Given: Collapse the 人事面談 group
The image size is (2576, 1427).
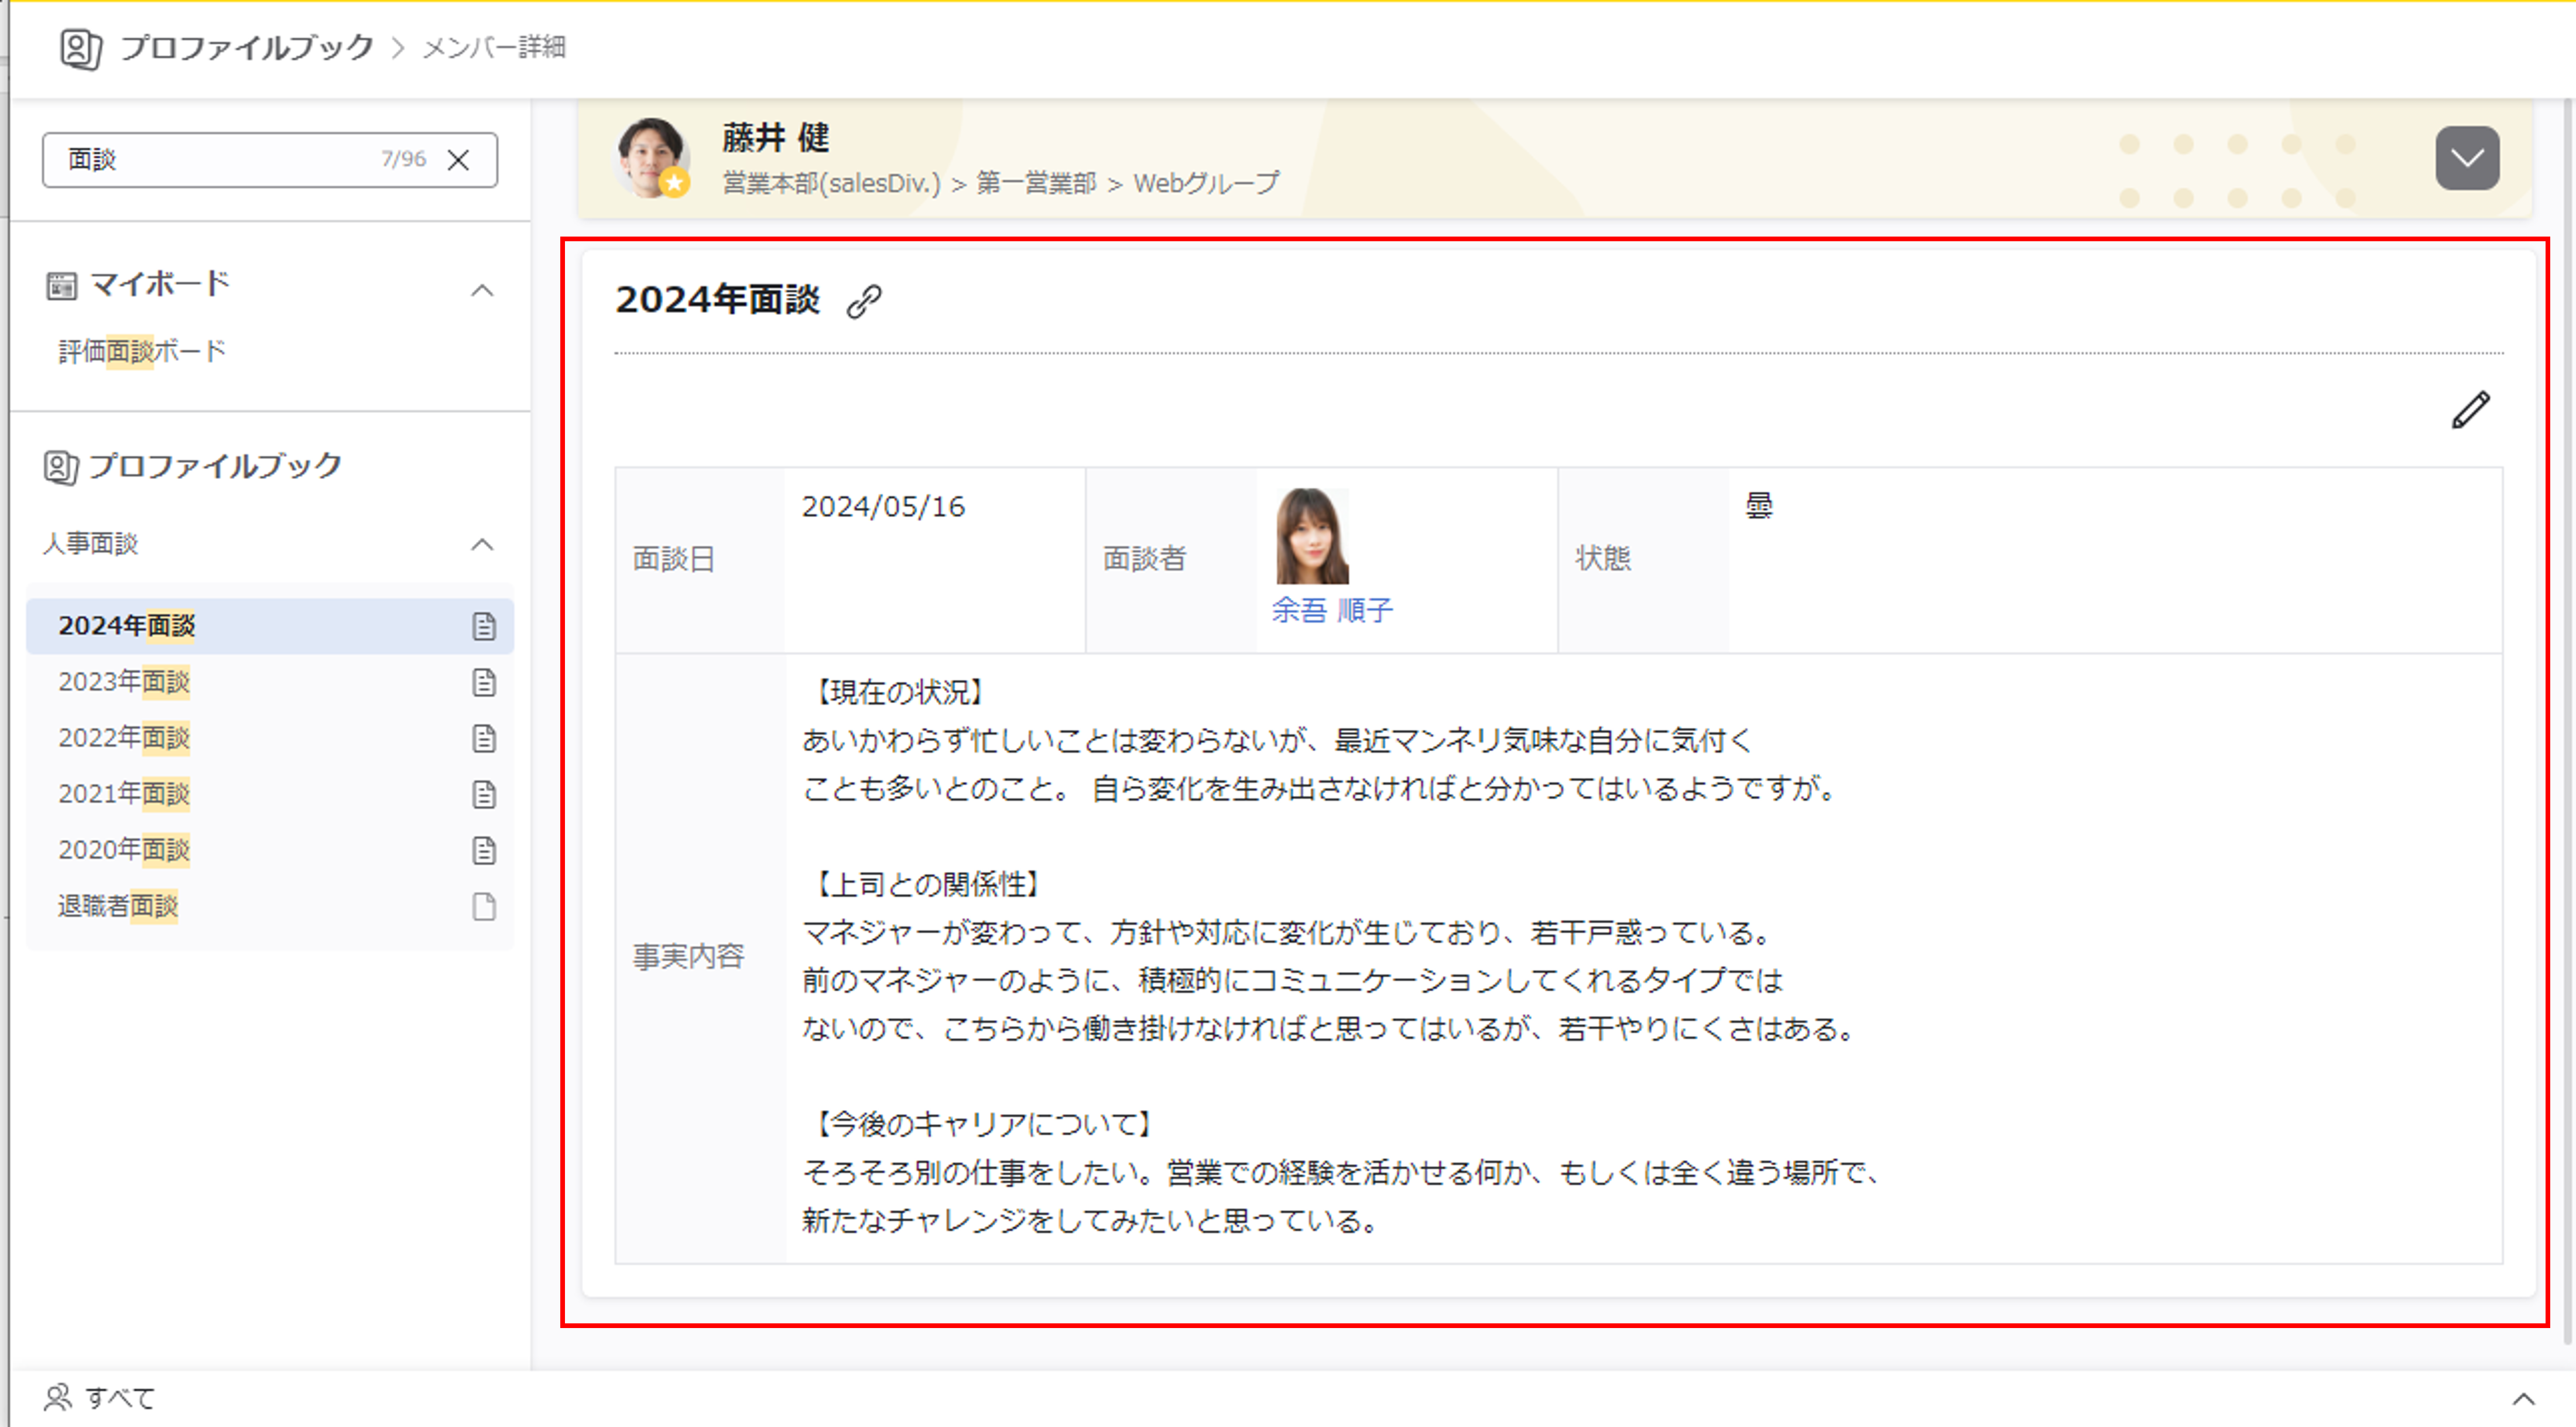Looking at the screenshot, I should tap(482, 544).
